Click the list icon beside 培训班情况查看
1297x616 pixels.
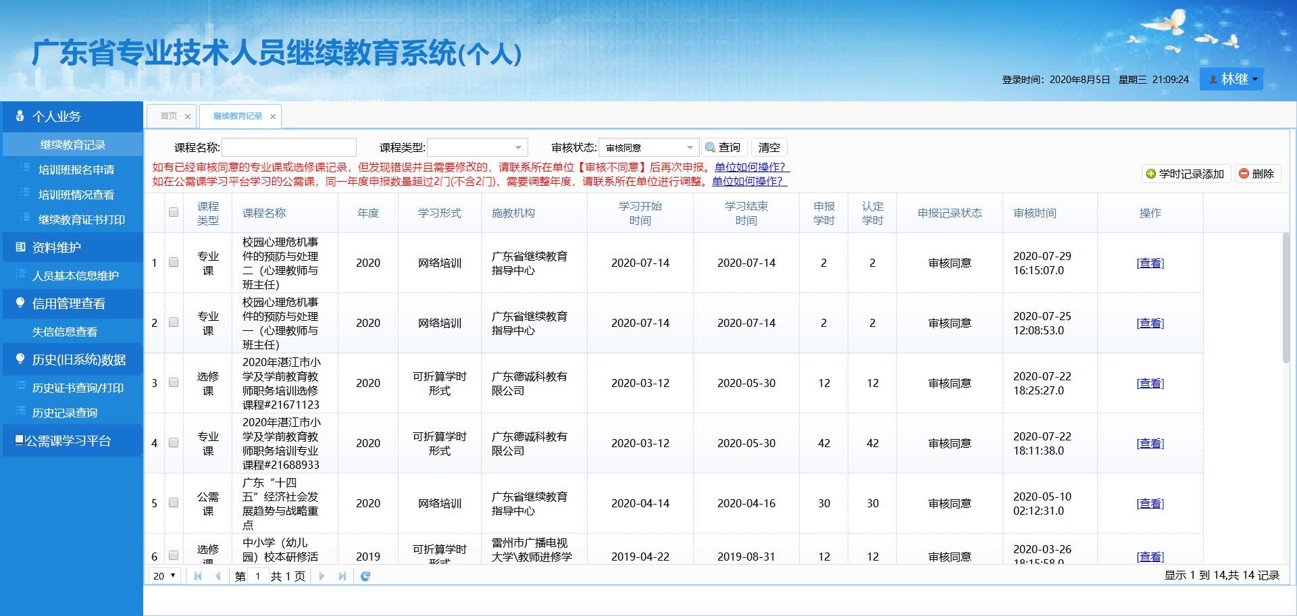coord(25,192)
